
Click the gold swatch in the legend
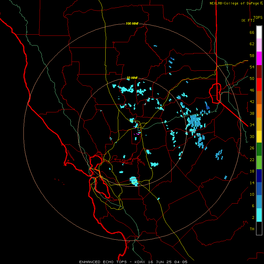259,124
